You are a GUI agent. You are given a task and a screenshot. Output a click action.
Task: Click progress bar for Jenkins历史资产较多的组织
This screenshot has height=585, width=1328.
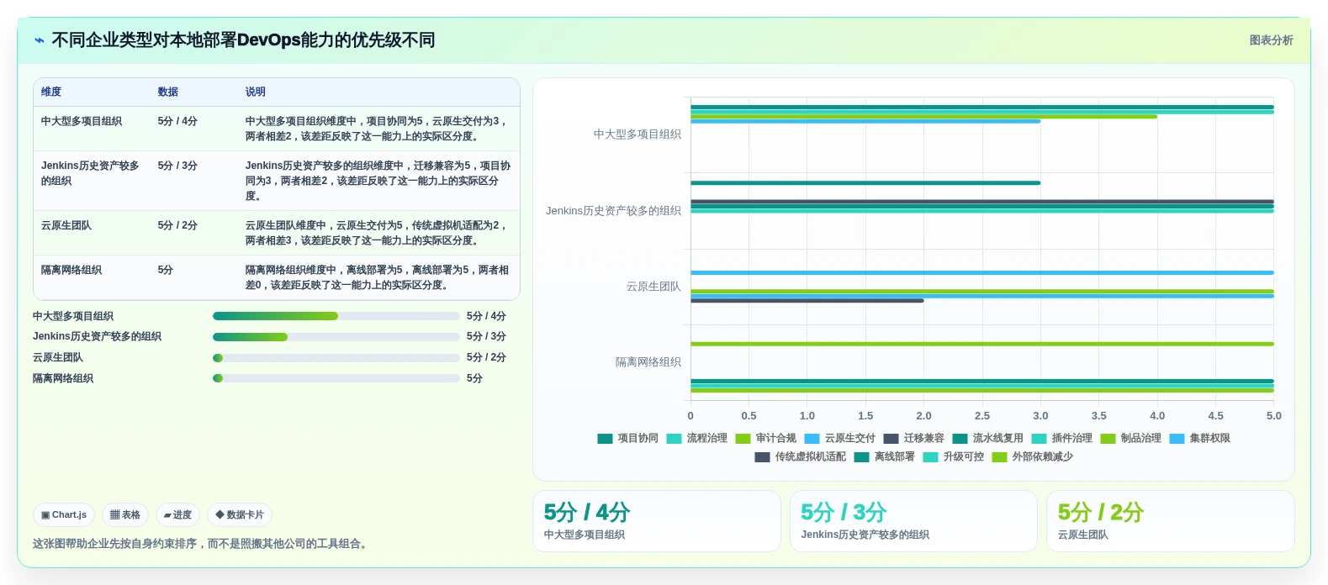coord(336,337)
